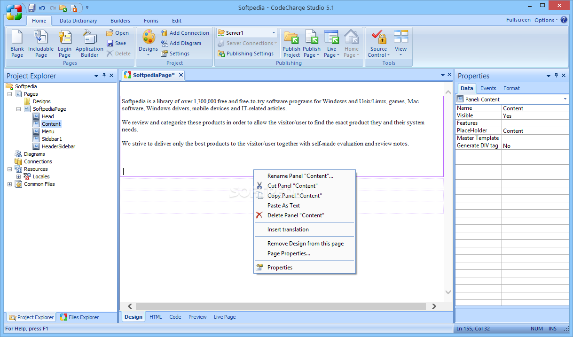Open the Server1 dropdown
Screen dimensions: 573x337
tap(274, 33)
